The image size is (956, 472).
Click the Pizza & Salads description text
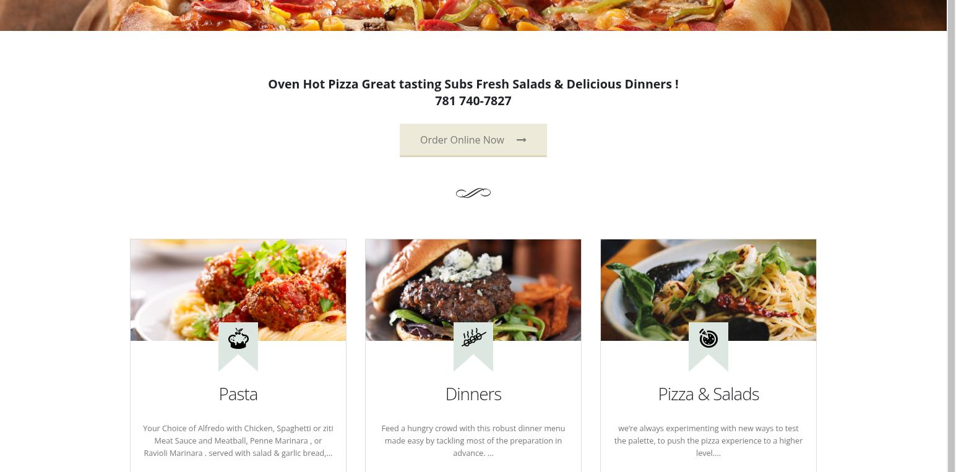tap(708, 440)
